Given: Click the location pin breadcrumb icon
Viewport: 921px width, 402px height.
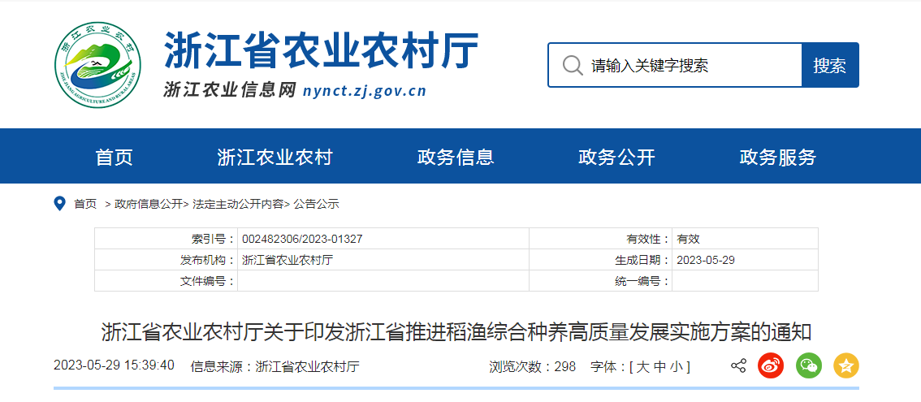Looking at the screenshot, I should 59,204.
